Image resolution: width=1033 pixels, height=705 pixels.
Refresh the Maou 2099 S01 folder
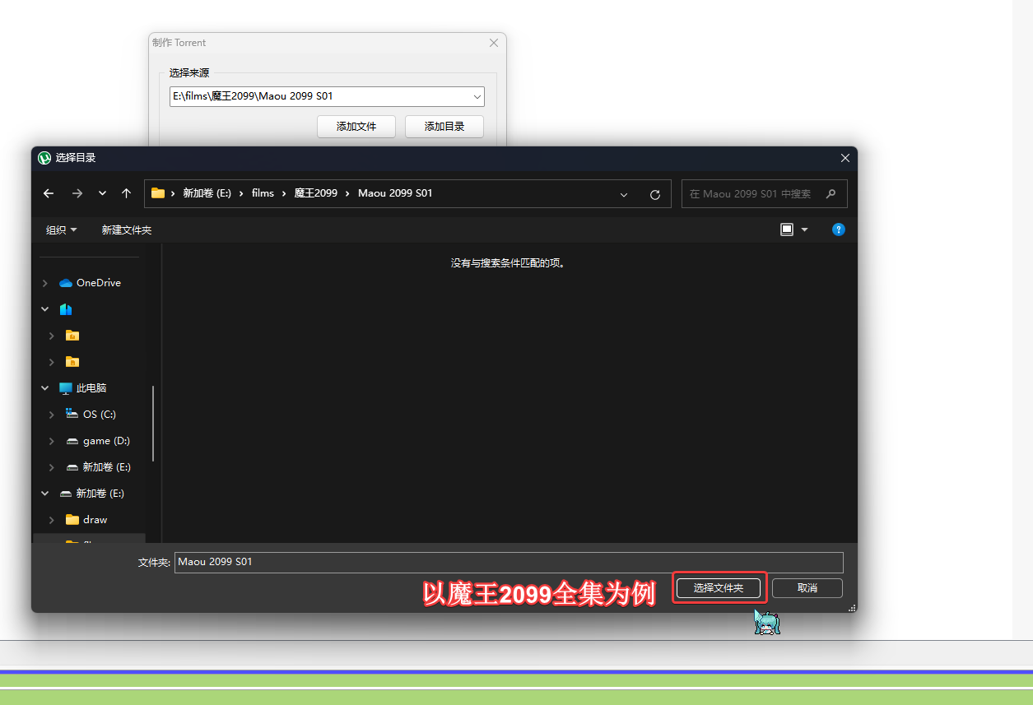click(x=655, y=194)
